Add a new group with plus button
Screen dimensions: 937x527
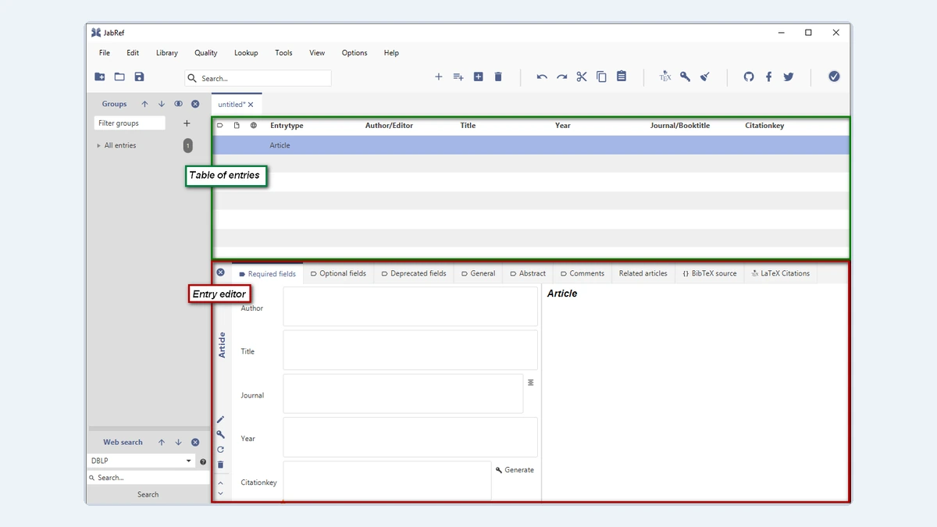[187, 123]
